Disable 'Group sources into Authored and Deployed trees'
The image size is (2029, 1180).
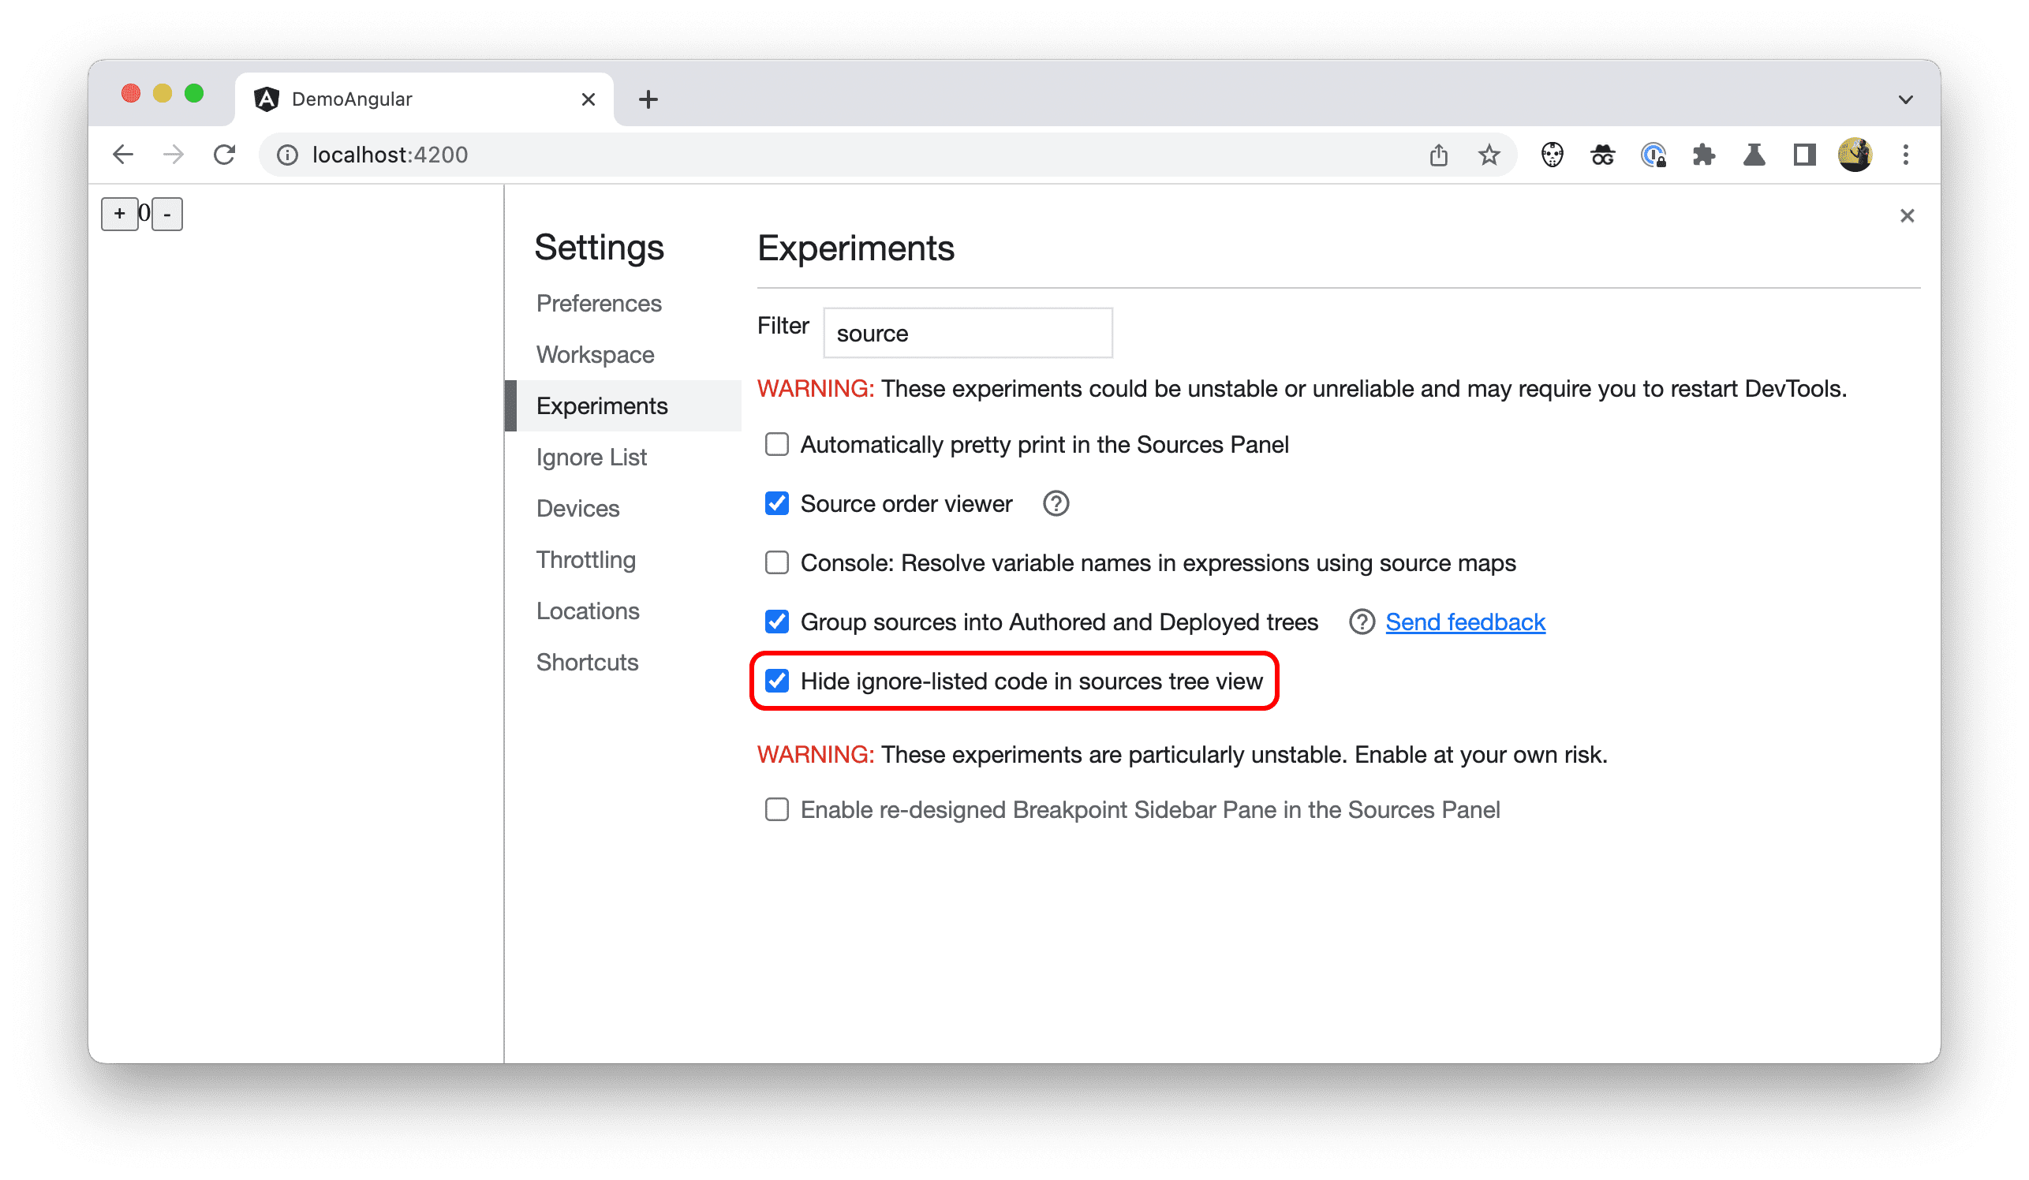click(x=776, y=621)
